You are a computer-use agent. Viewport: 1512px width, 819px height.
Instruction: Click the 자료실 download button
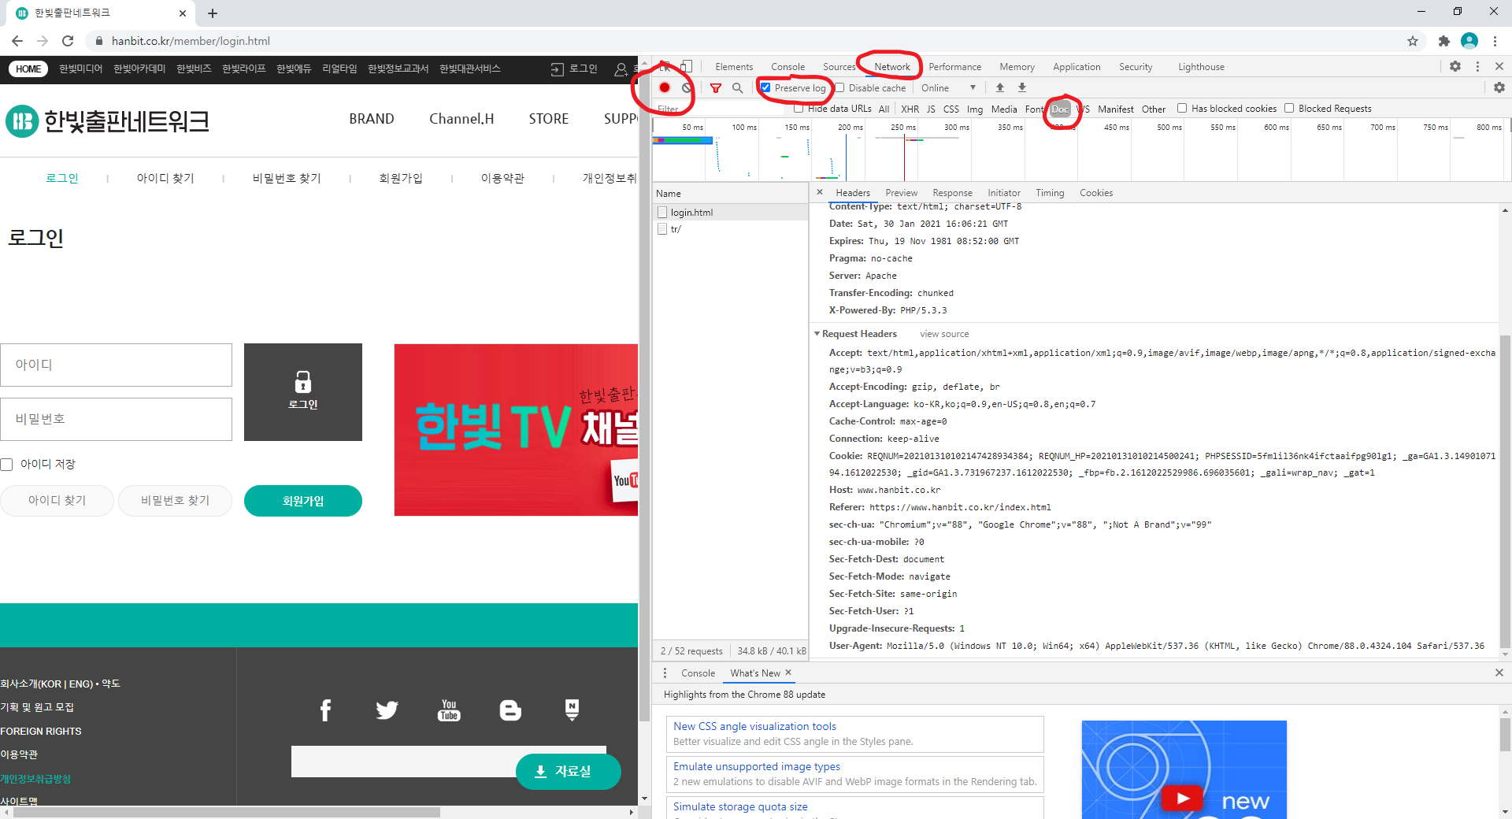point(569,771)
